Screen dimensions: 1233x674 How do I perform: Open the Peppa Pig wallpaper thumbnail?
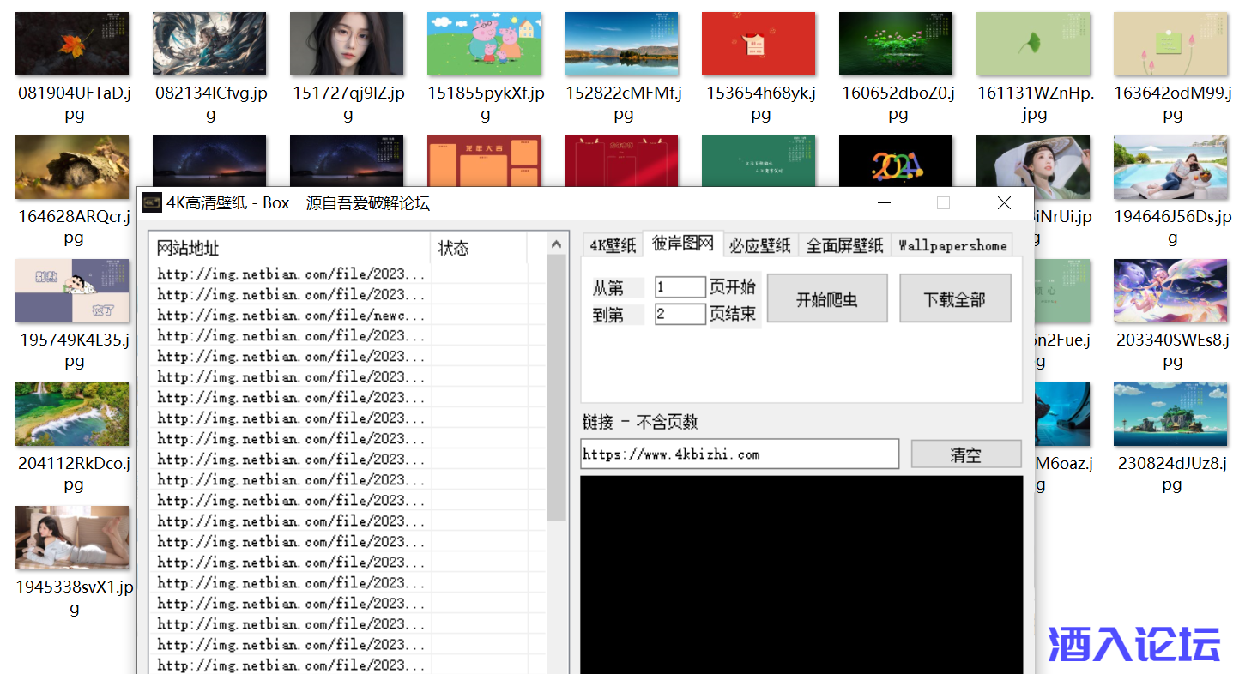[x=484, y=44]
